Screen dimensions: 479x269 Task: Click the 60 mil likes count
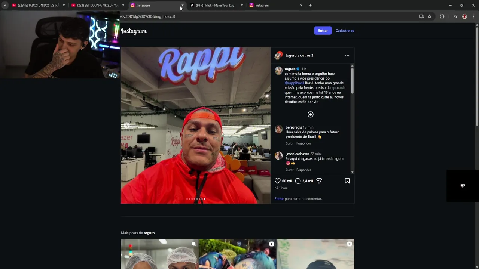coord(287,181)
